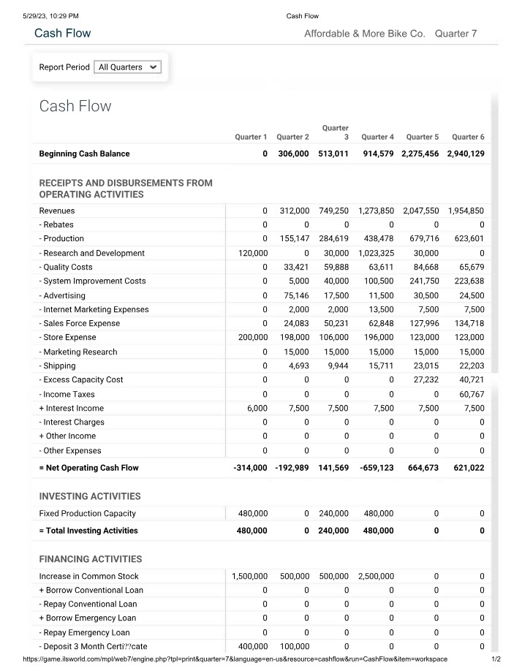The width and height of the screenshot is (522, 671).
Task: Select the Quarter 4 column header
Action: 377,137
